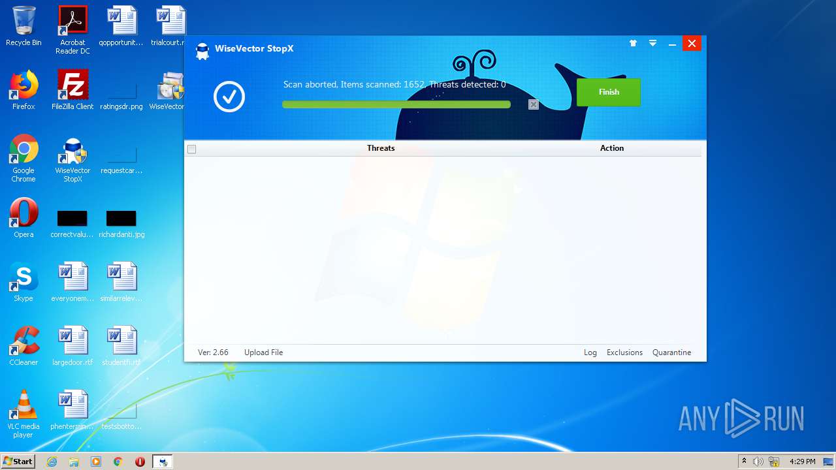This screenshot has width=836, height=470.
Task: Click the checkmark scan status icon
Action: click(x=229, y=97)
